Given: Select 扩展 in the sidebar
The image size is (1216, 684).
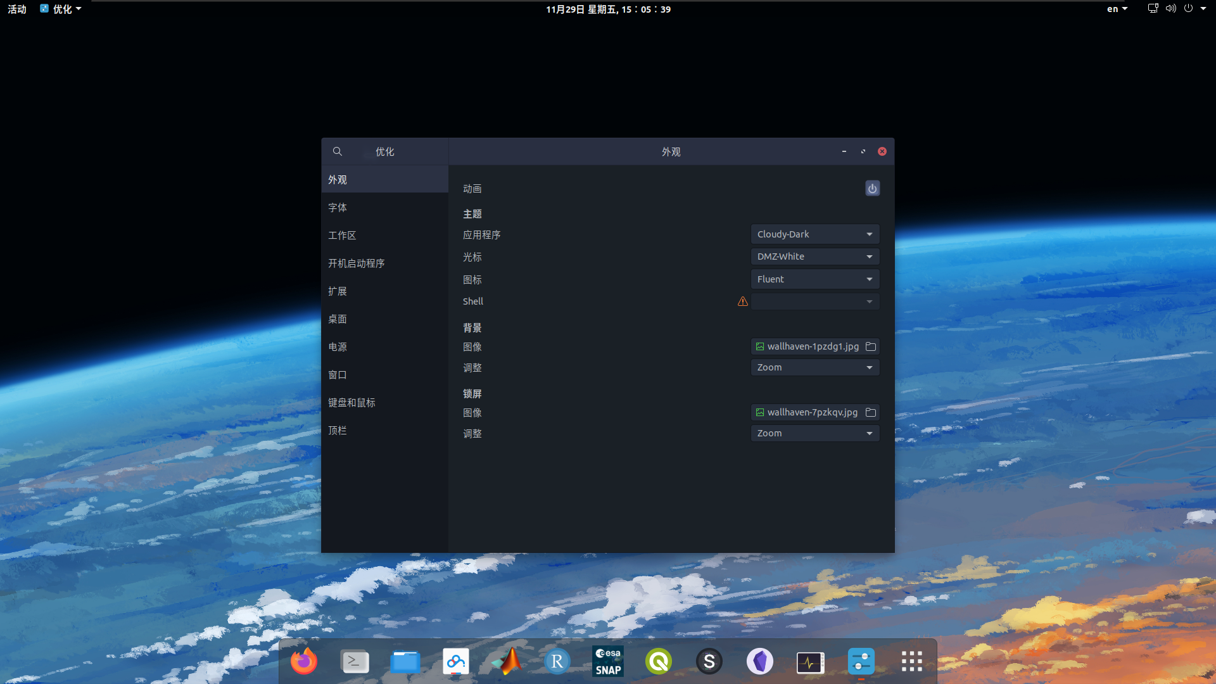Looking at the screenshot, I should point(384,291).
